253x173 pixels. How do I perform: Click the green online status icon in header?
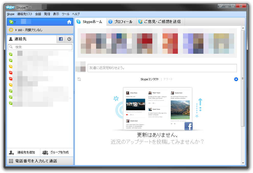click(11, 22)
